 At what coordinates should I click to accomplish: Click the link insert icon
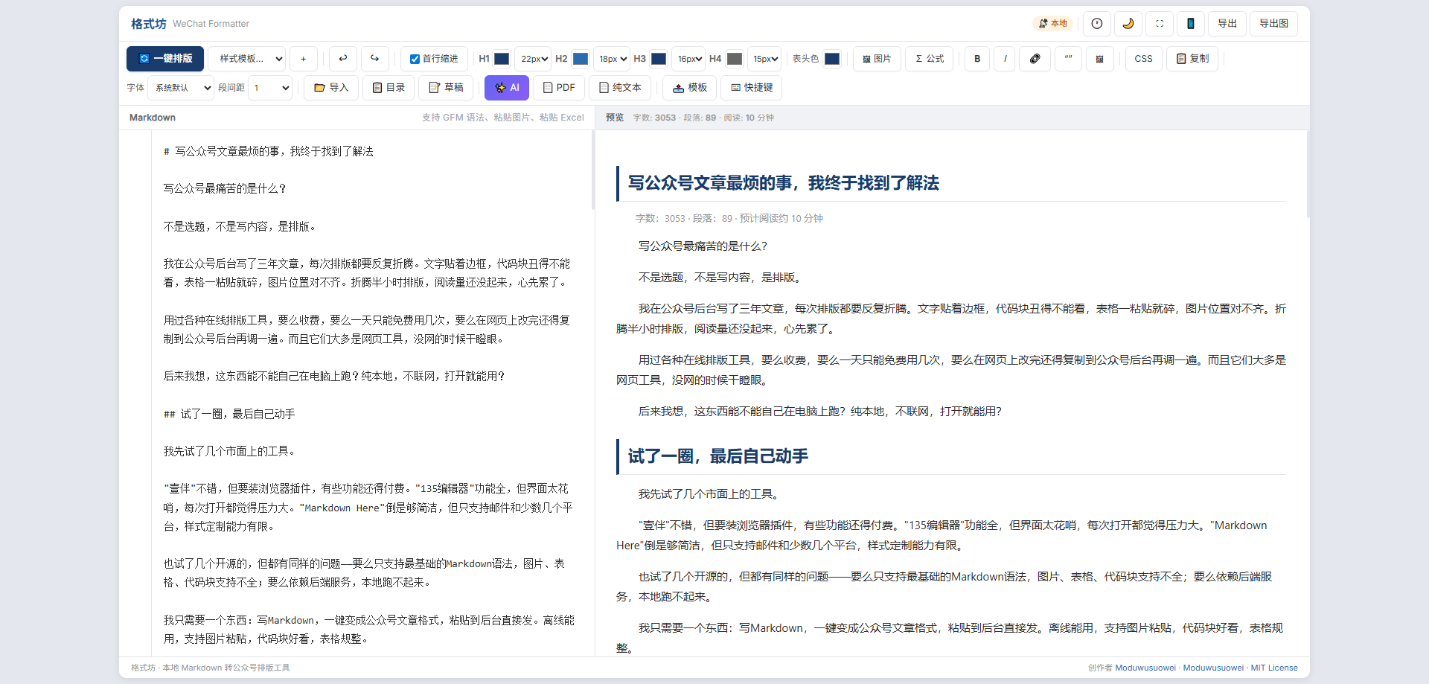pos(1035,59)
